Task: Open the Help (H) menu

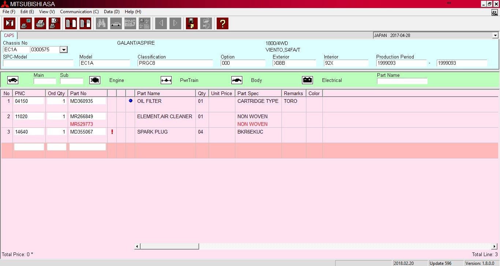Action: [x=133, y=12]
